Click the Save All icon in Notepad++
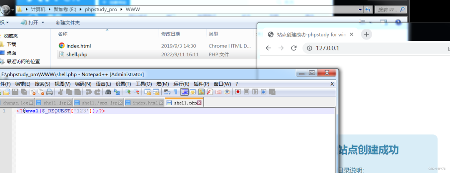Viewport: 450px width, 173px height. (x=24, y=92)
